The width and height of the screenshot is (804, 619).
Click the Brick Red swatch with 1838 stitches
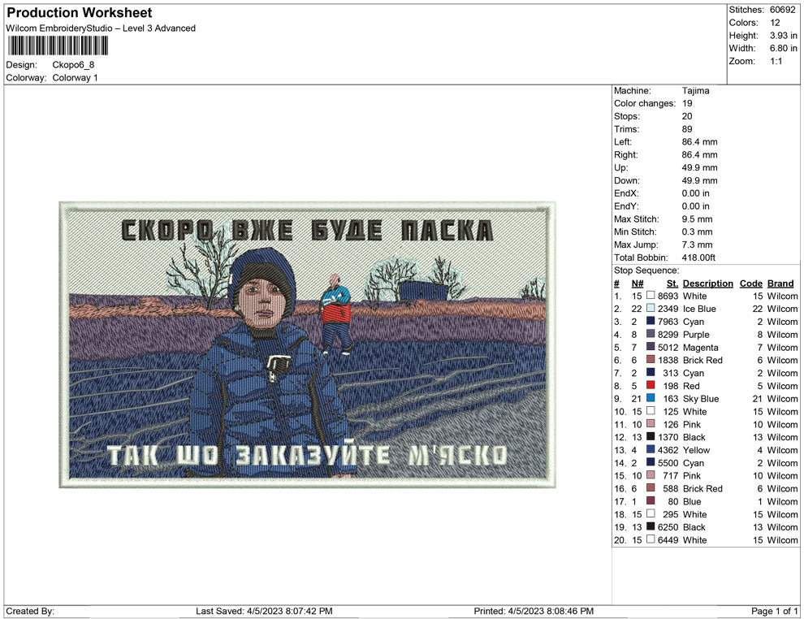click(x=651, y=360)
